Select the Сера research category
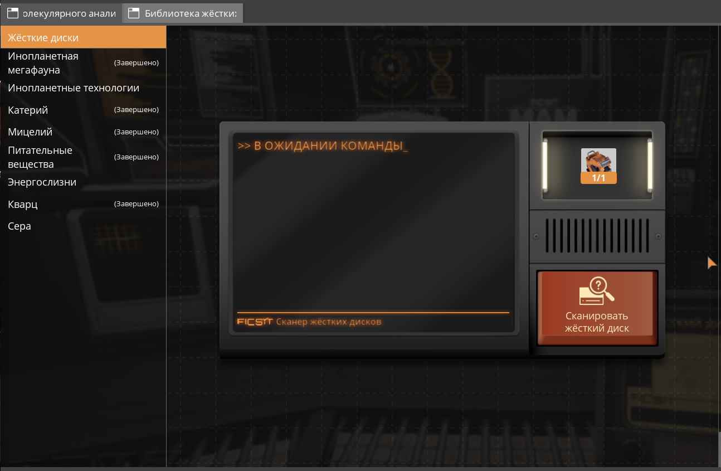 [83, 226]
